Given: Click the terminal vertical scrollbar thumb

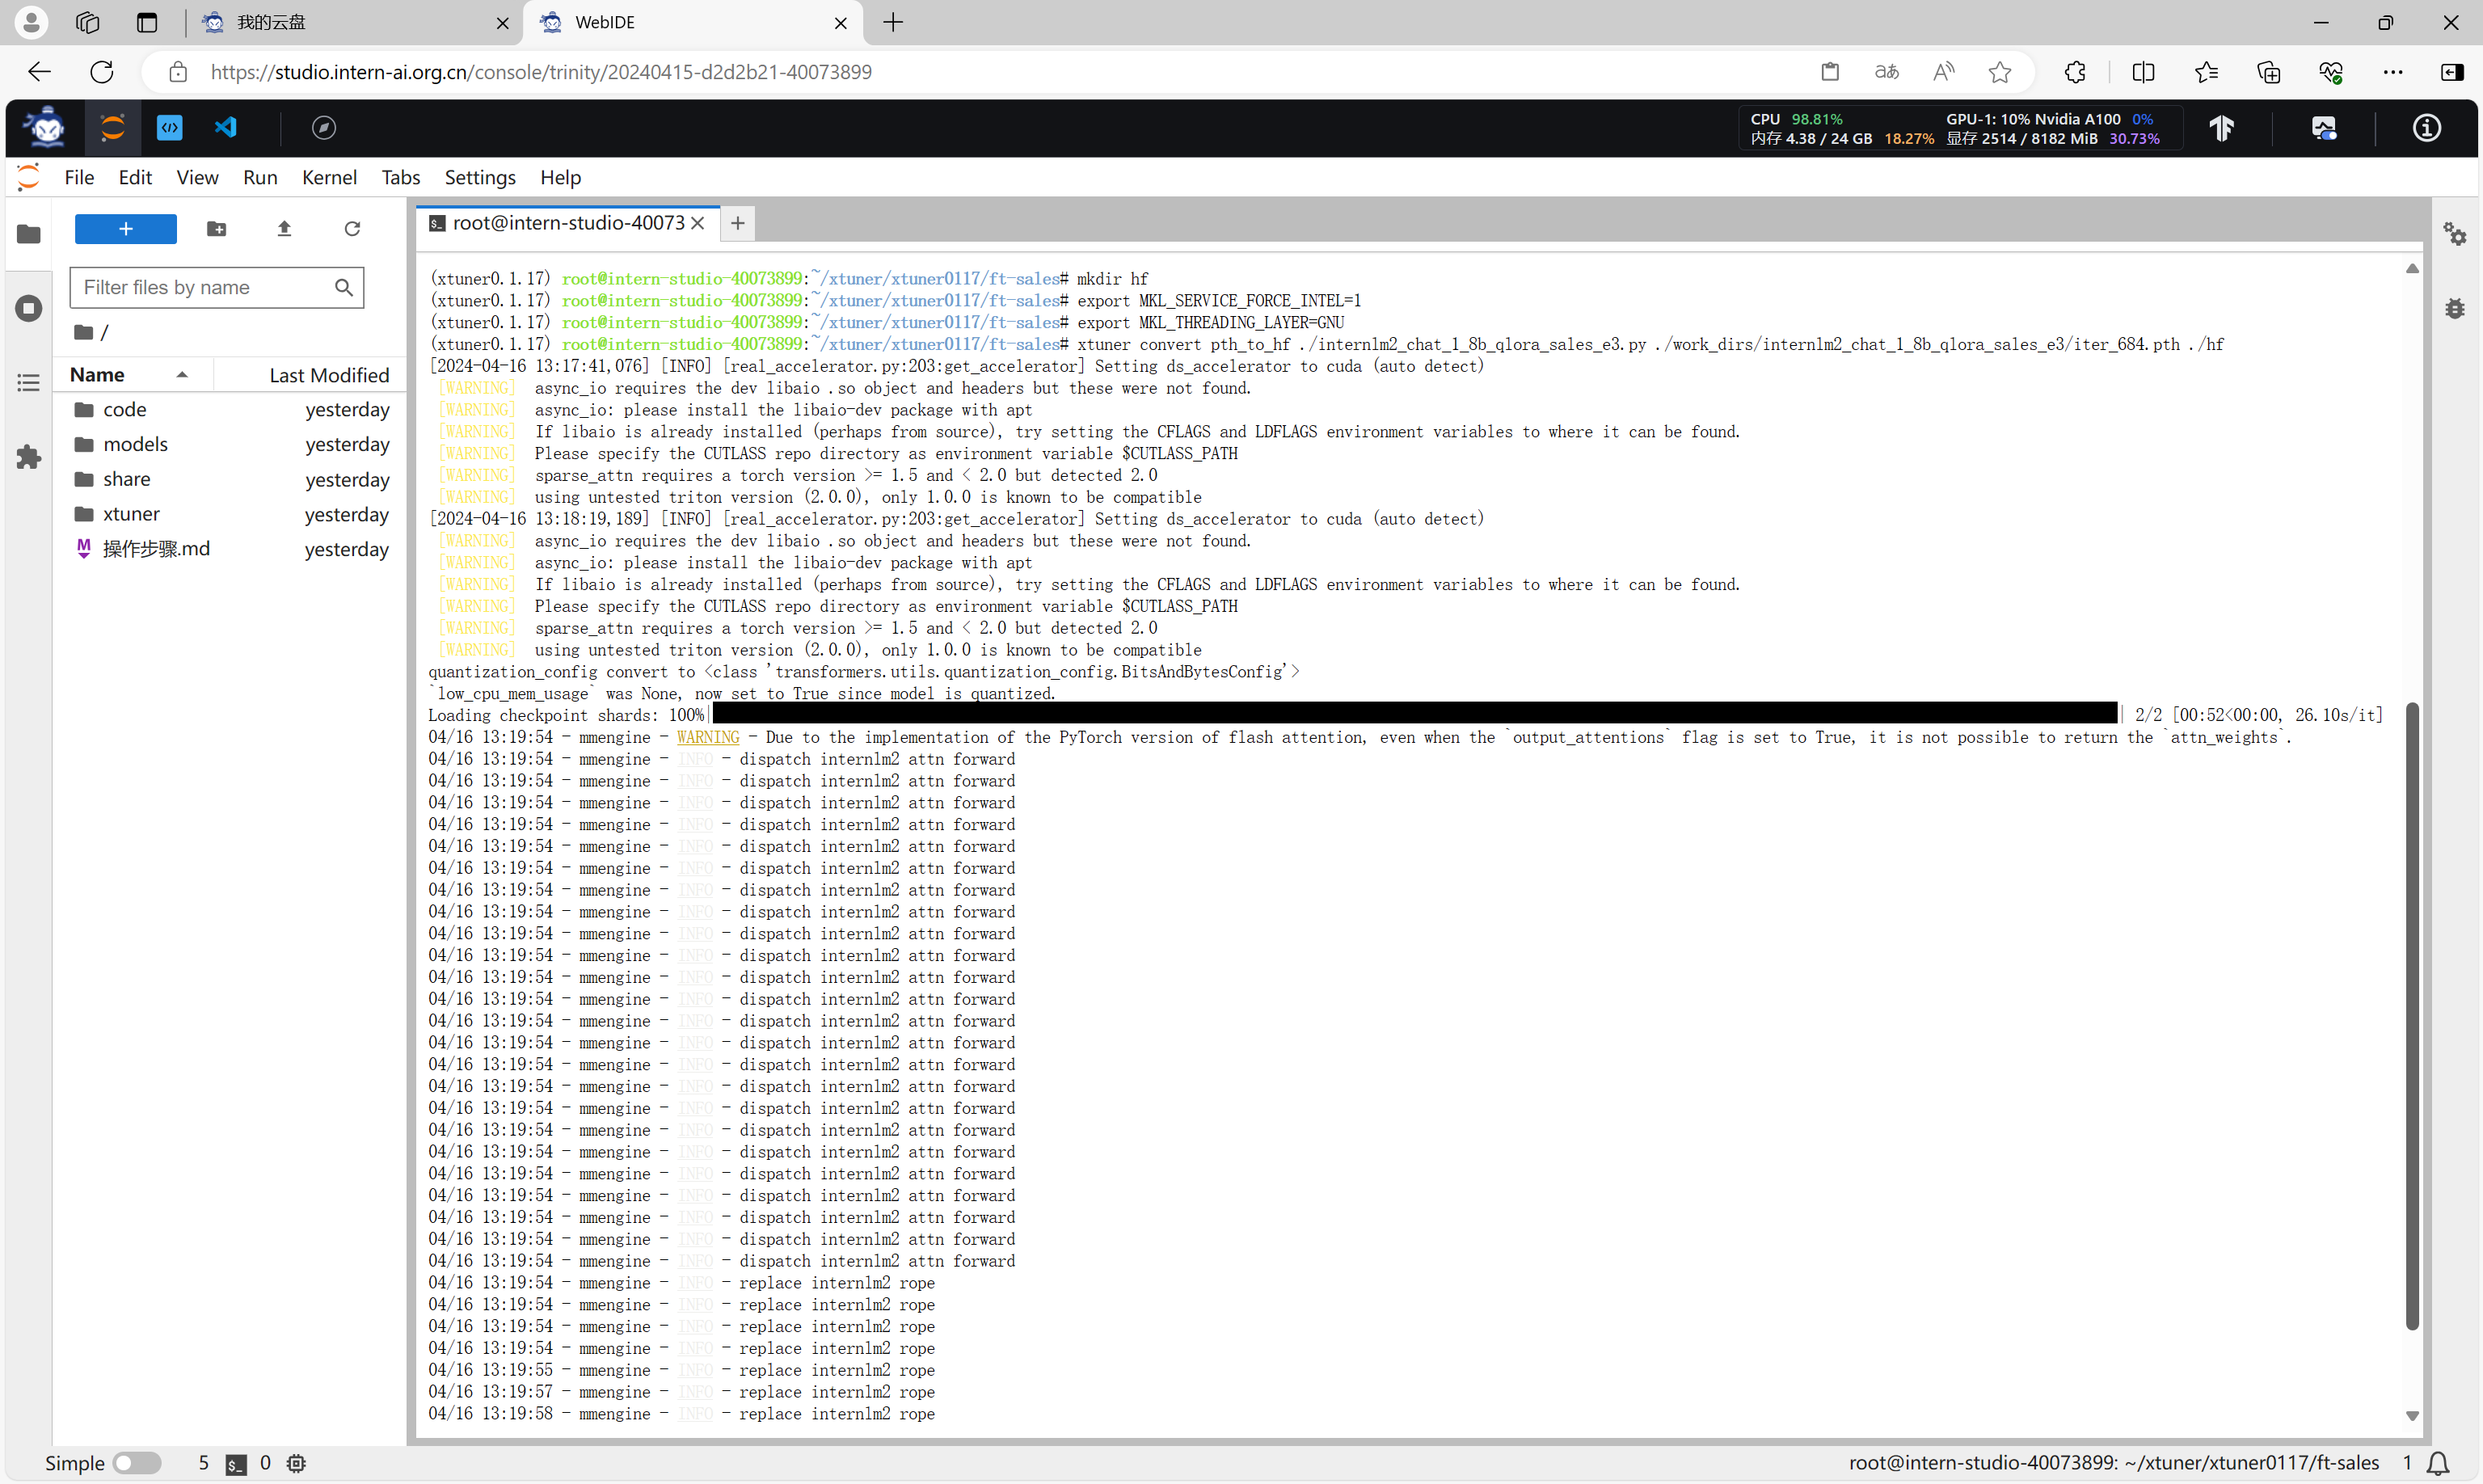Looking at the screenshot, I should point(2412,1015).
